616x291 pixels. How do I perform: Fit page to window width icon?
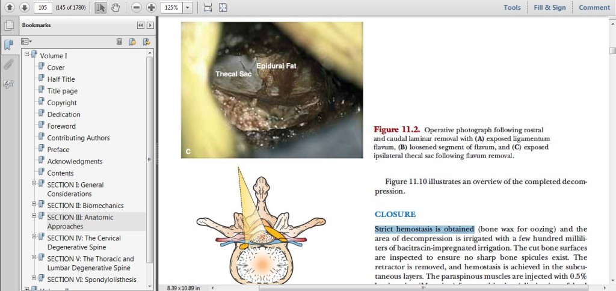point(208,7)
